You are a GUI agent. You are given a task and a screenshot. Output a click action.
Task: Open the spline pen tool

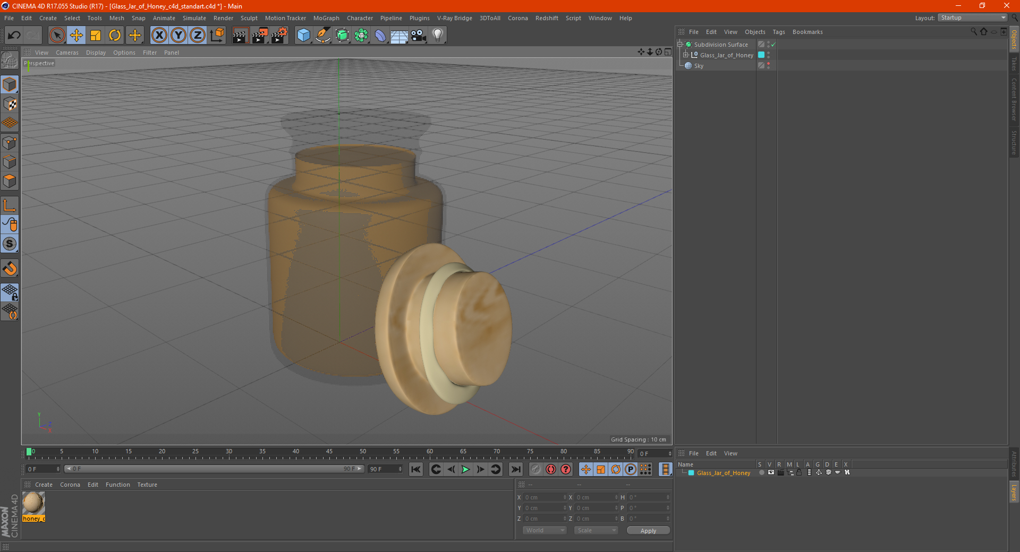pyautogui.click(x=322, y=36)
